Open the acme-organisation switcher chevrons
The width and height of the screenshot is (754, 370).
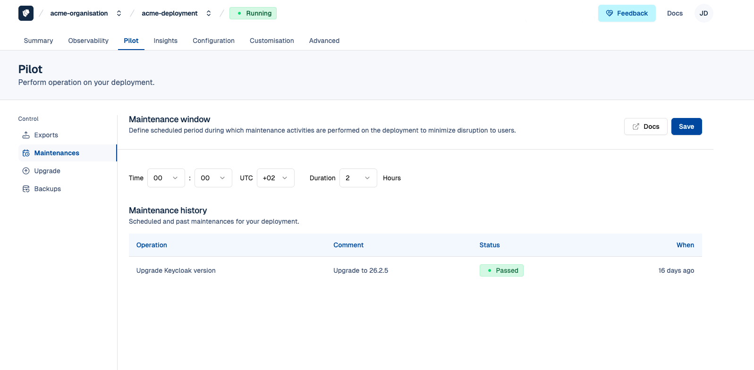[x=119, y=13]
